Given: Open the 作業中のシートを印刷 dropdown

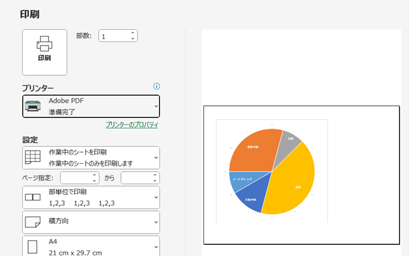Looking at the screenshot, I should point(91,158).
